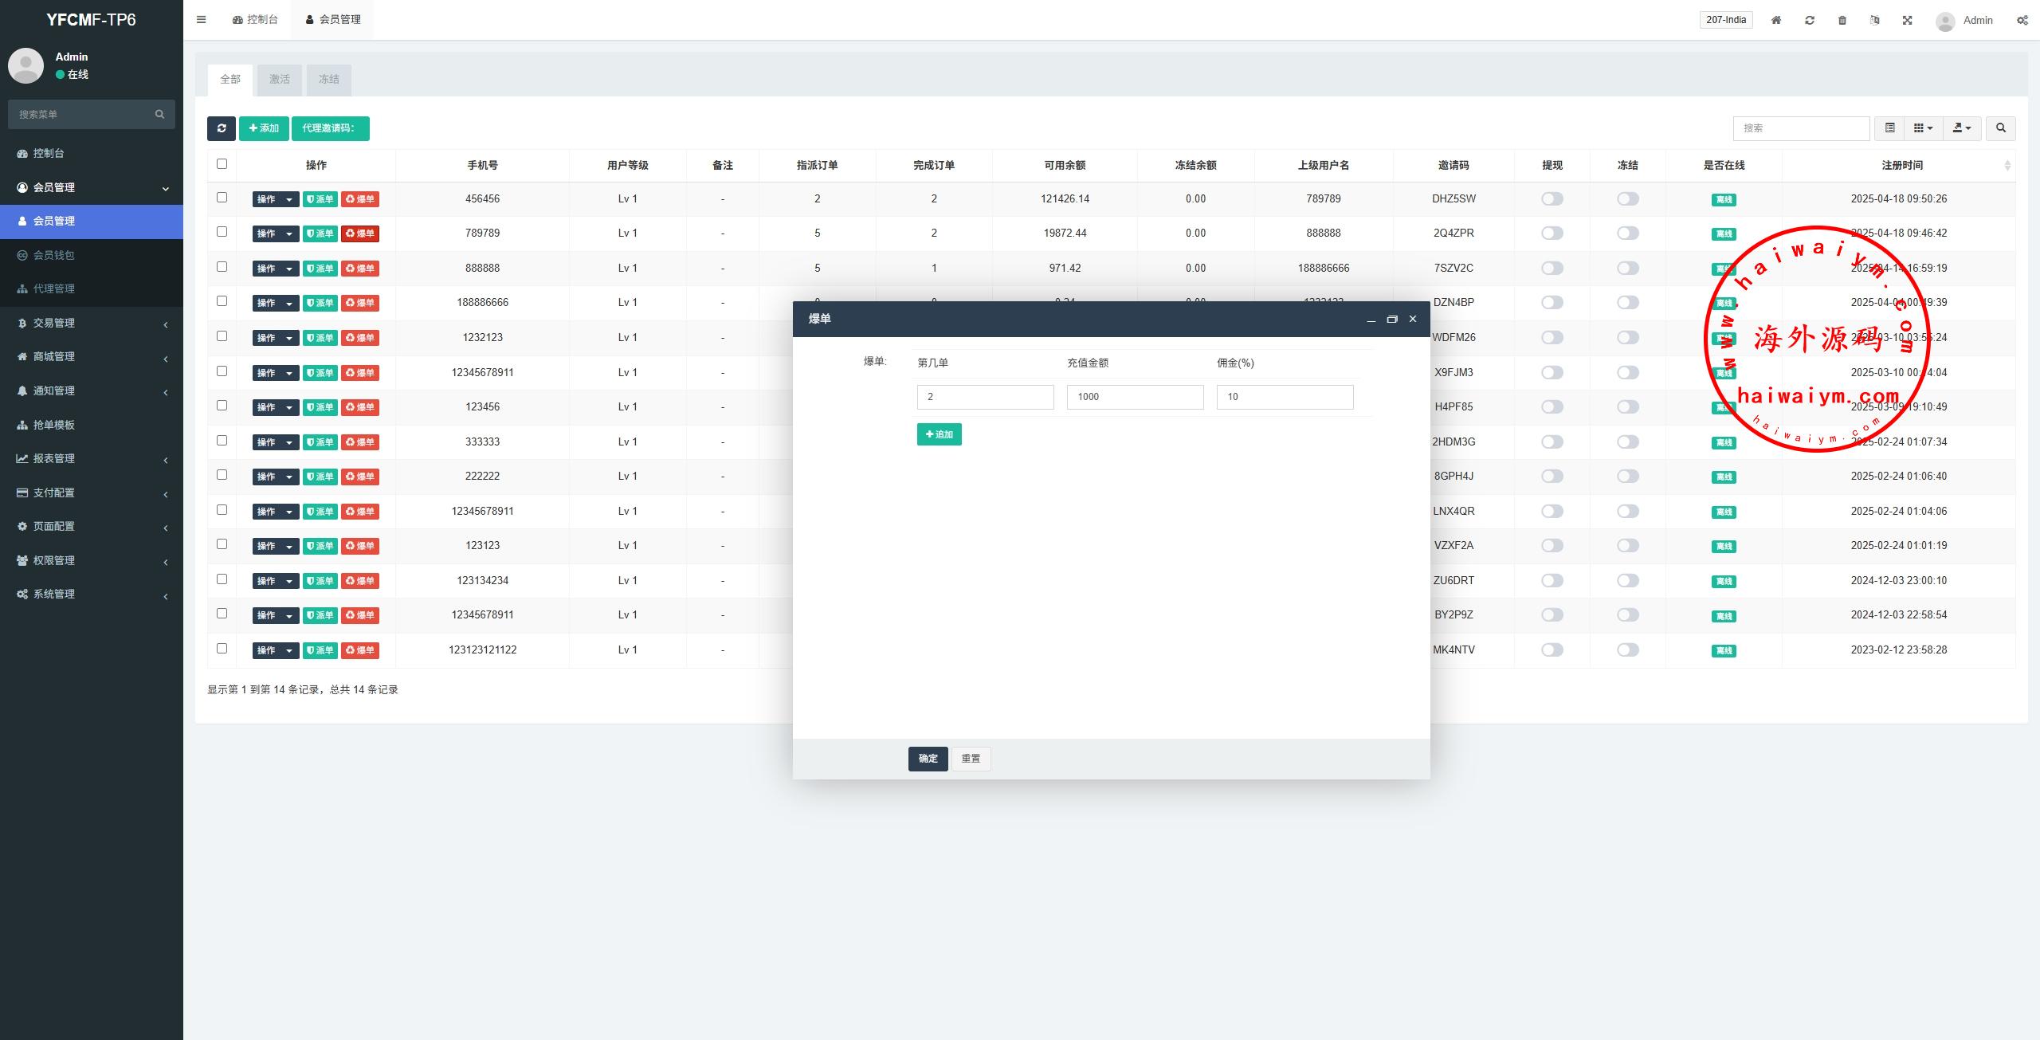Click magnifier advanced search button
The width and height of the screenshot is (2040, 1040).
pyautogui.click(x=2000, y=128)
